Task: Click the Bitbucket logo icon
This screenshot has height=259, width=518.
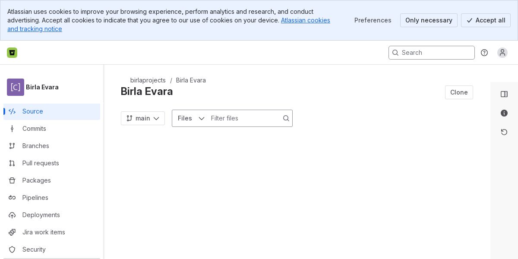Action: pyautogui.click(x=12, y=53)
